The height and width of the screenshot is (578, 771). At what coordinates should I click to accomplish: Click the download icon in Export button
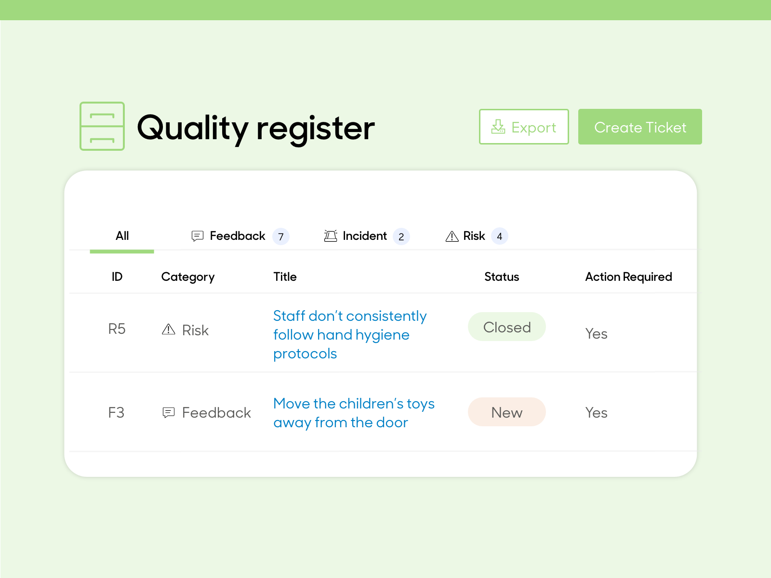point(498,127)
